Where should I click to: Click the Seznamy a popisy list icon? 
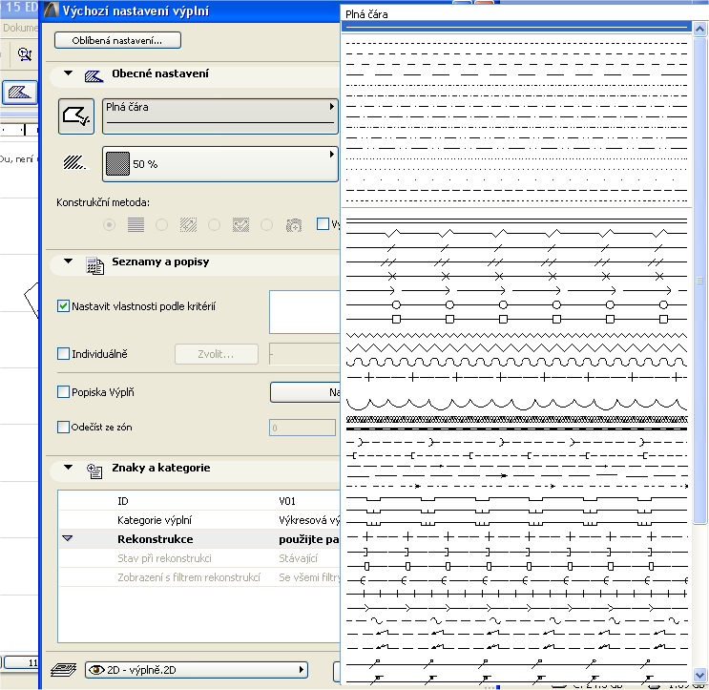[x=95, y=265]
